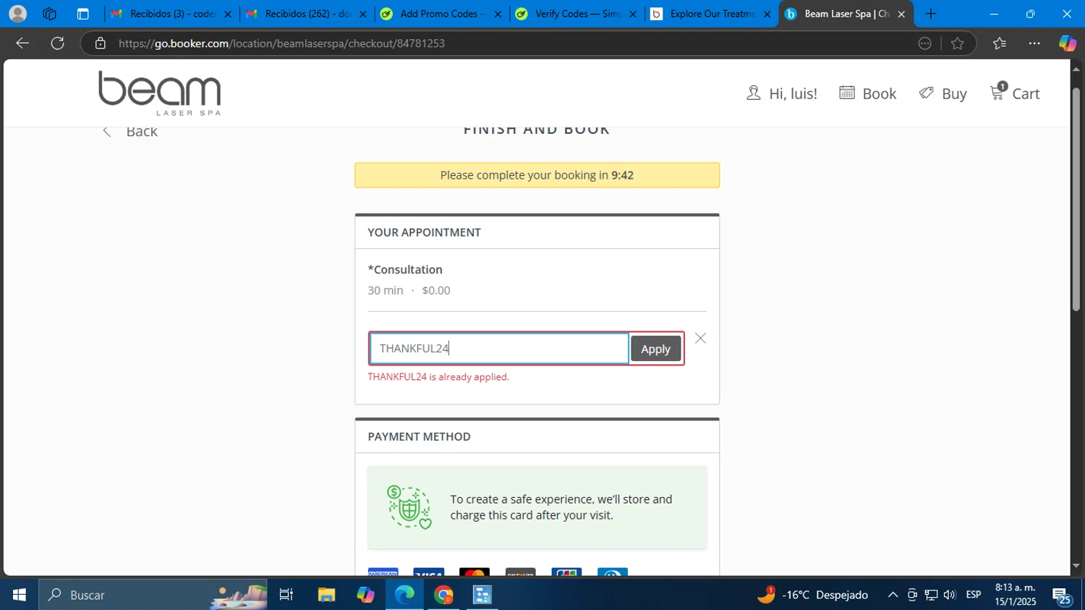
Task: Click scrollbar down arrow
Action: pos(1076,566)
